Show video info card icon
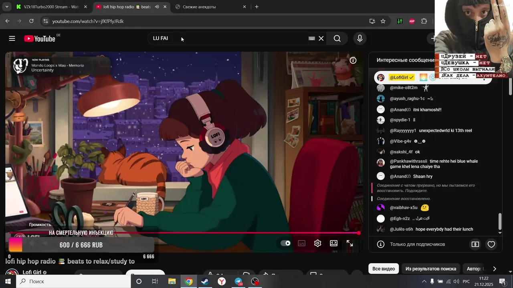Image resolution: width=513 pixels, height=288 pixels. 353,60
